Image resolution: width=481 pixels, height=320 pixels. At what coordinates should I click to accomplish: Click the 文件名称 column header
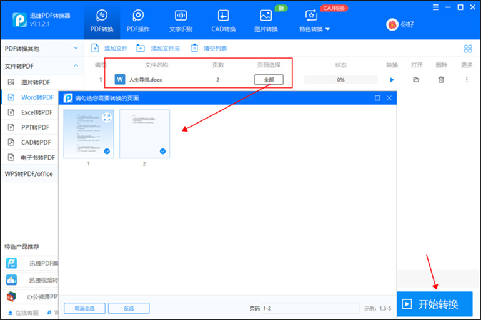tap(156, 65)
